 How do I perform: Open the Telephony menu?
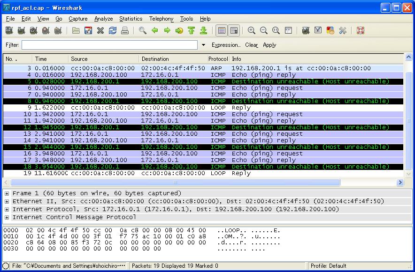(161, 19)
